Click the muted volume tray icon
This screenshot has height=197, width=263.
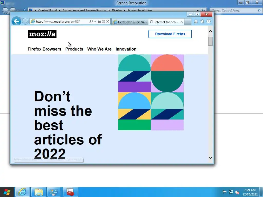[x=237, y=192]
